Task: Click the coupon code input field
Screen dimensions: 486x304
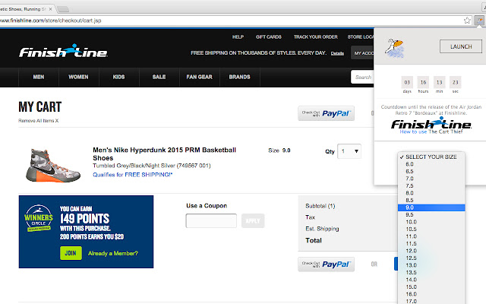Action: (211, 221)
